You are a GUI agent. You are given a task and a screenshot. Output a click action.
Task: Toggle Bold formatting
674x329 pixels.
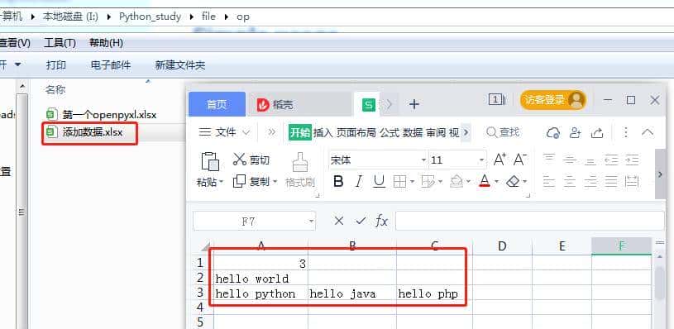tap(338, 182)
